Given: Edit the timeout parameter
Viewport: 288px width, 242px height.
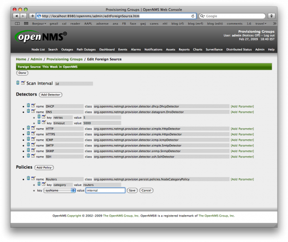Looking at the screenshot, I should pyautogui.click(x=44, y=122).
